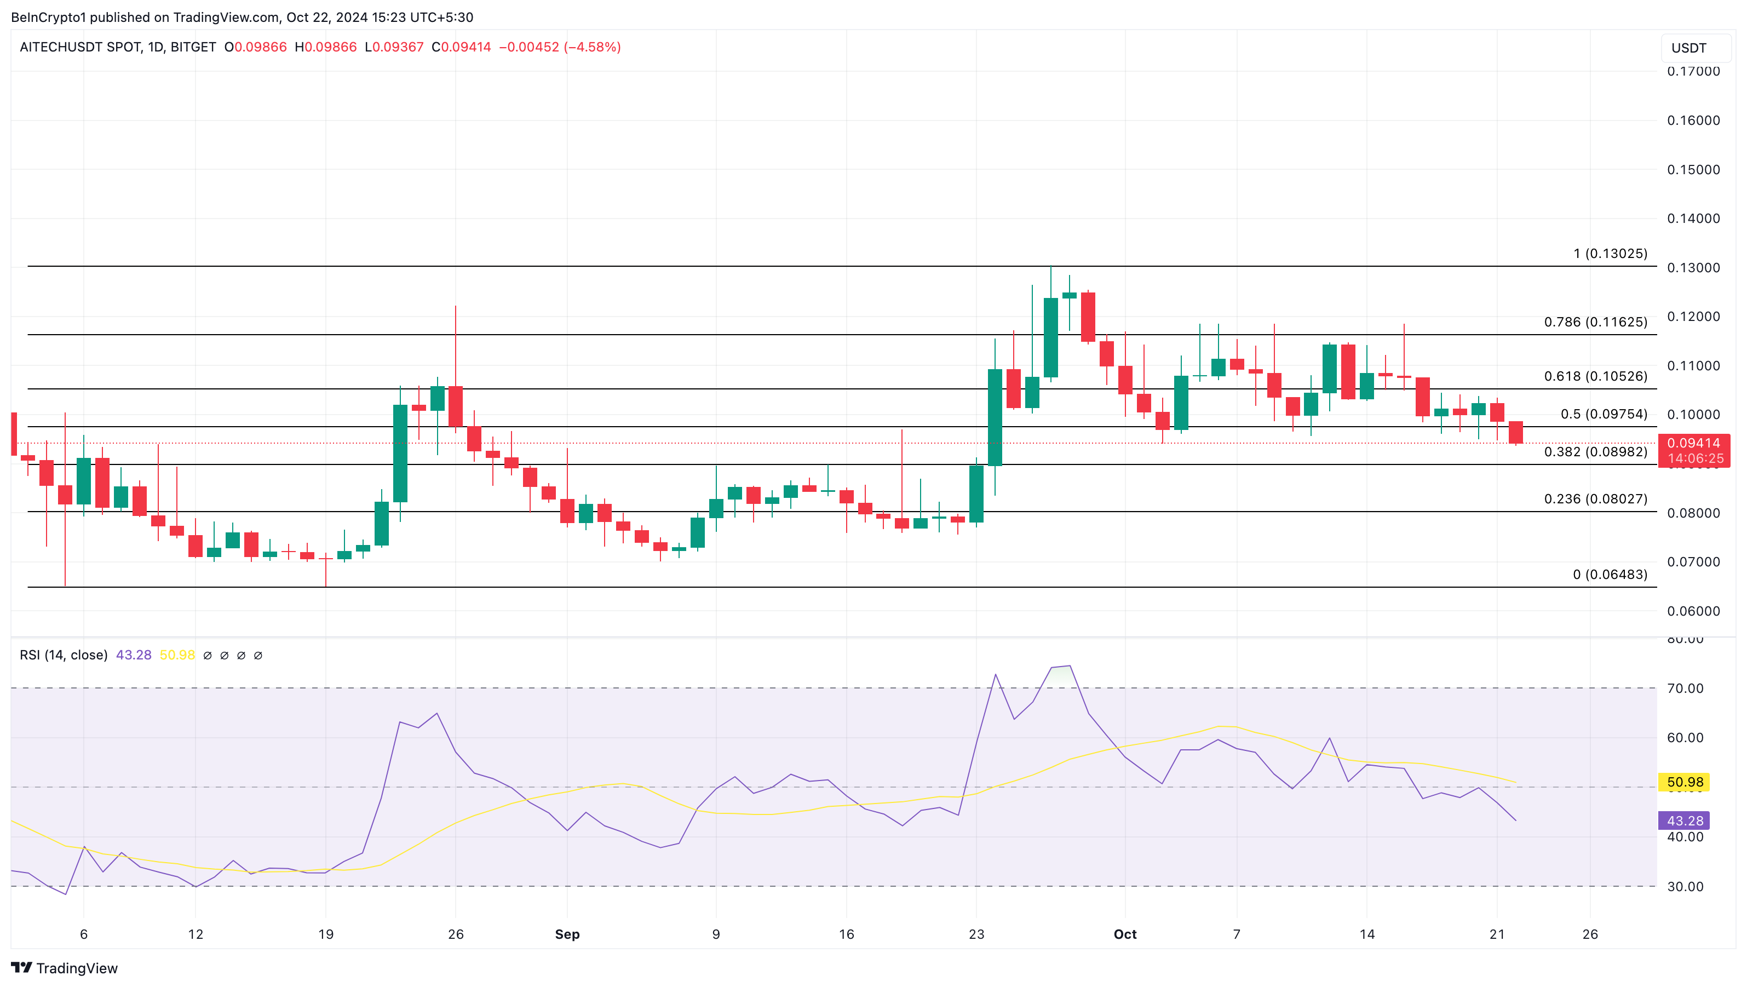Screen dimensions: 1747x987
Task: Click the 14:06:25 candle countdown timer
Action: [1695, 458]
